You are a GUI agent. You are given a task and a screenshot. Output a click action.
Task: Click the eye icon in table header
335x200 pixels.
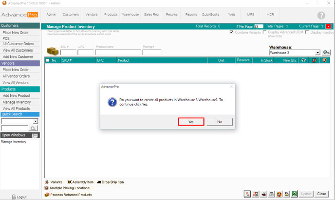pyautogui.click(x=304, y=60)
